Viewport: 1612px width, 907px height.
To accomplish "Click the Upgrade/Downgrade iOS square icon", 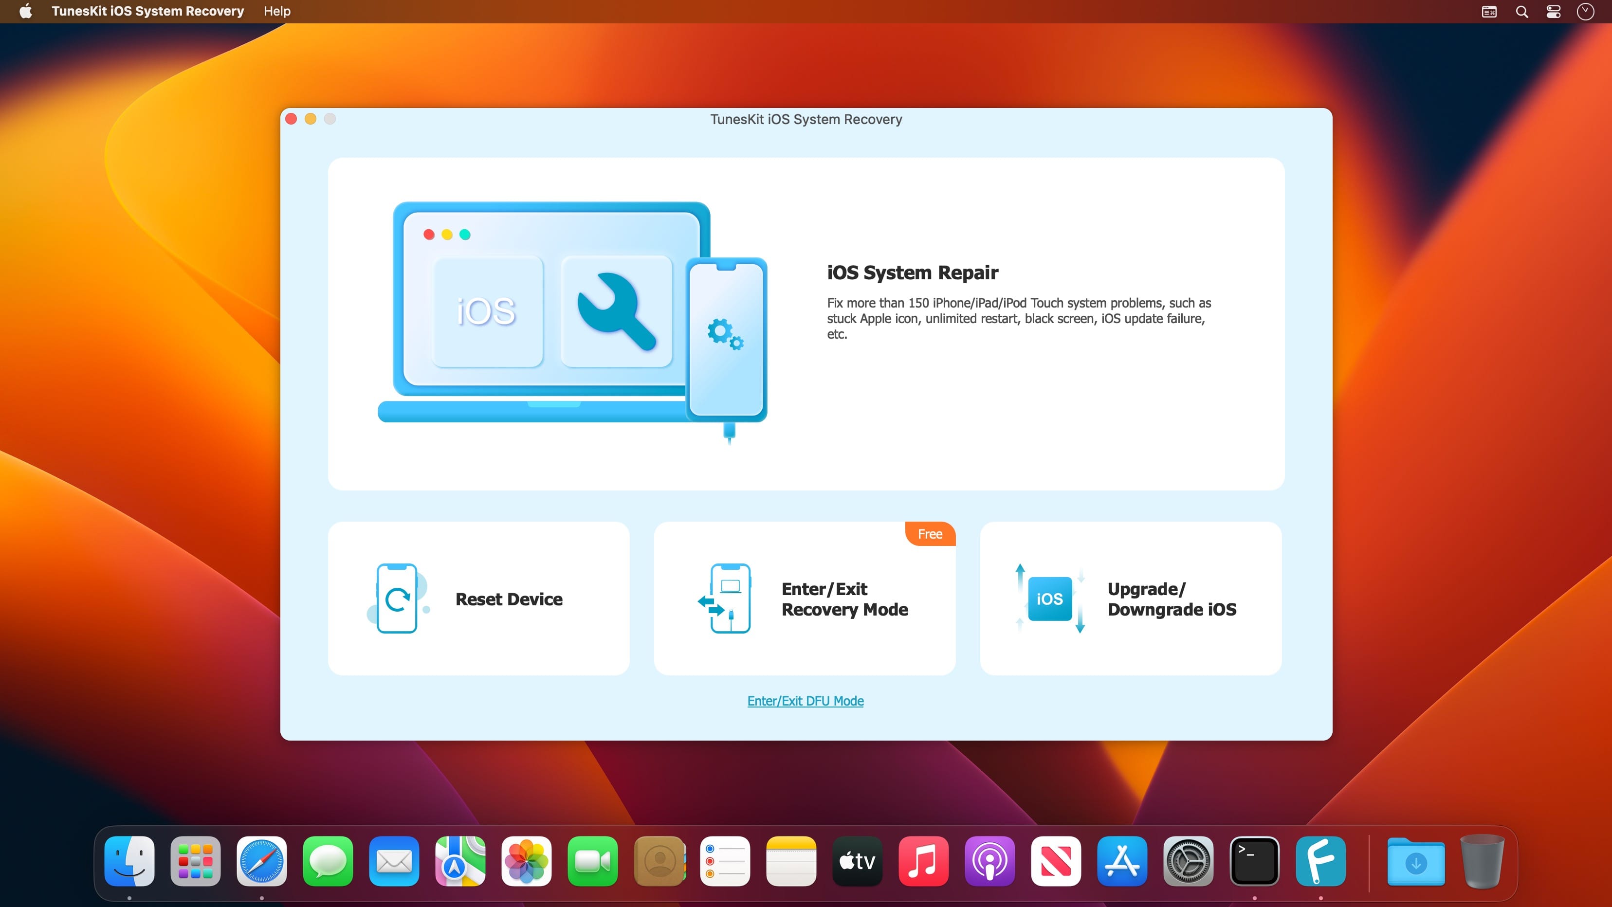I will pyautogui.click(x=1049, y=599).
